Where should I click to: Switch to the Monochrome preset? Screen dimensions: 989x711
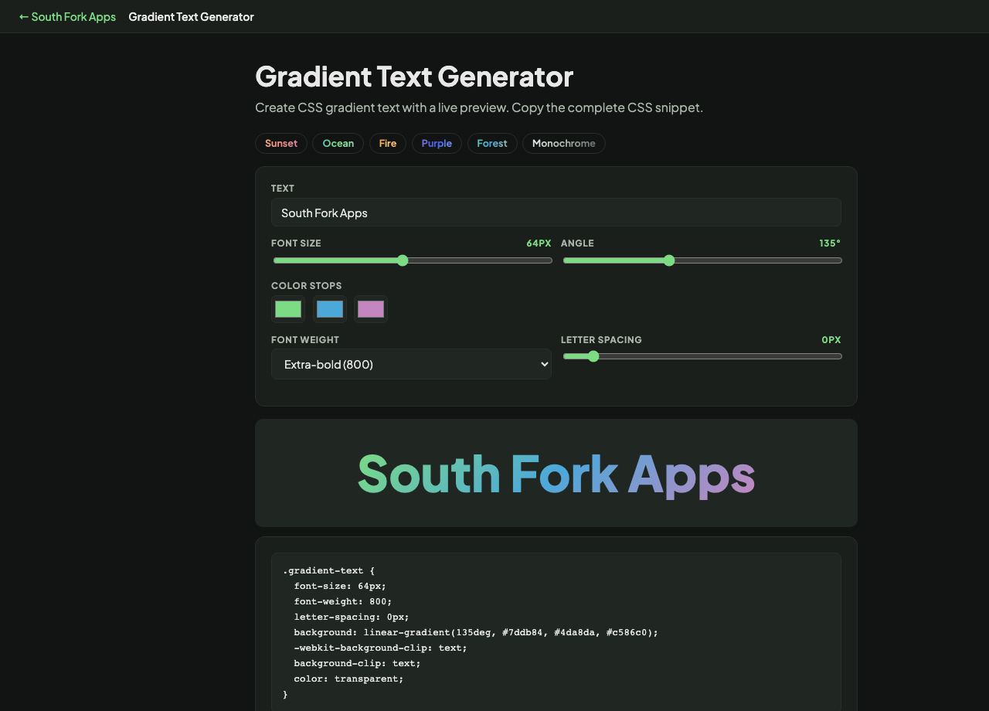(x=564, y=143)
